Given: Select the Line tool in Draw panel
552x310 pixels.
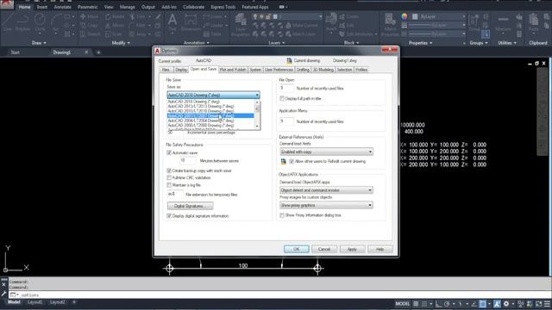Looking at the screenshot, I should pyautogui.click(x=8, y=22).
